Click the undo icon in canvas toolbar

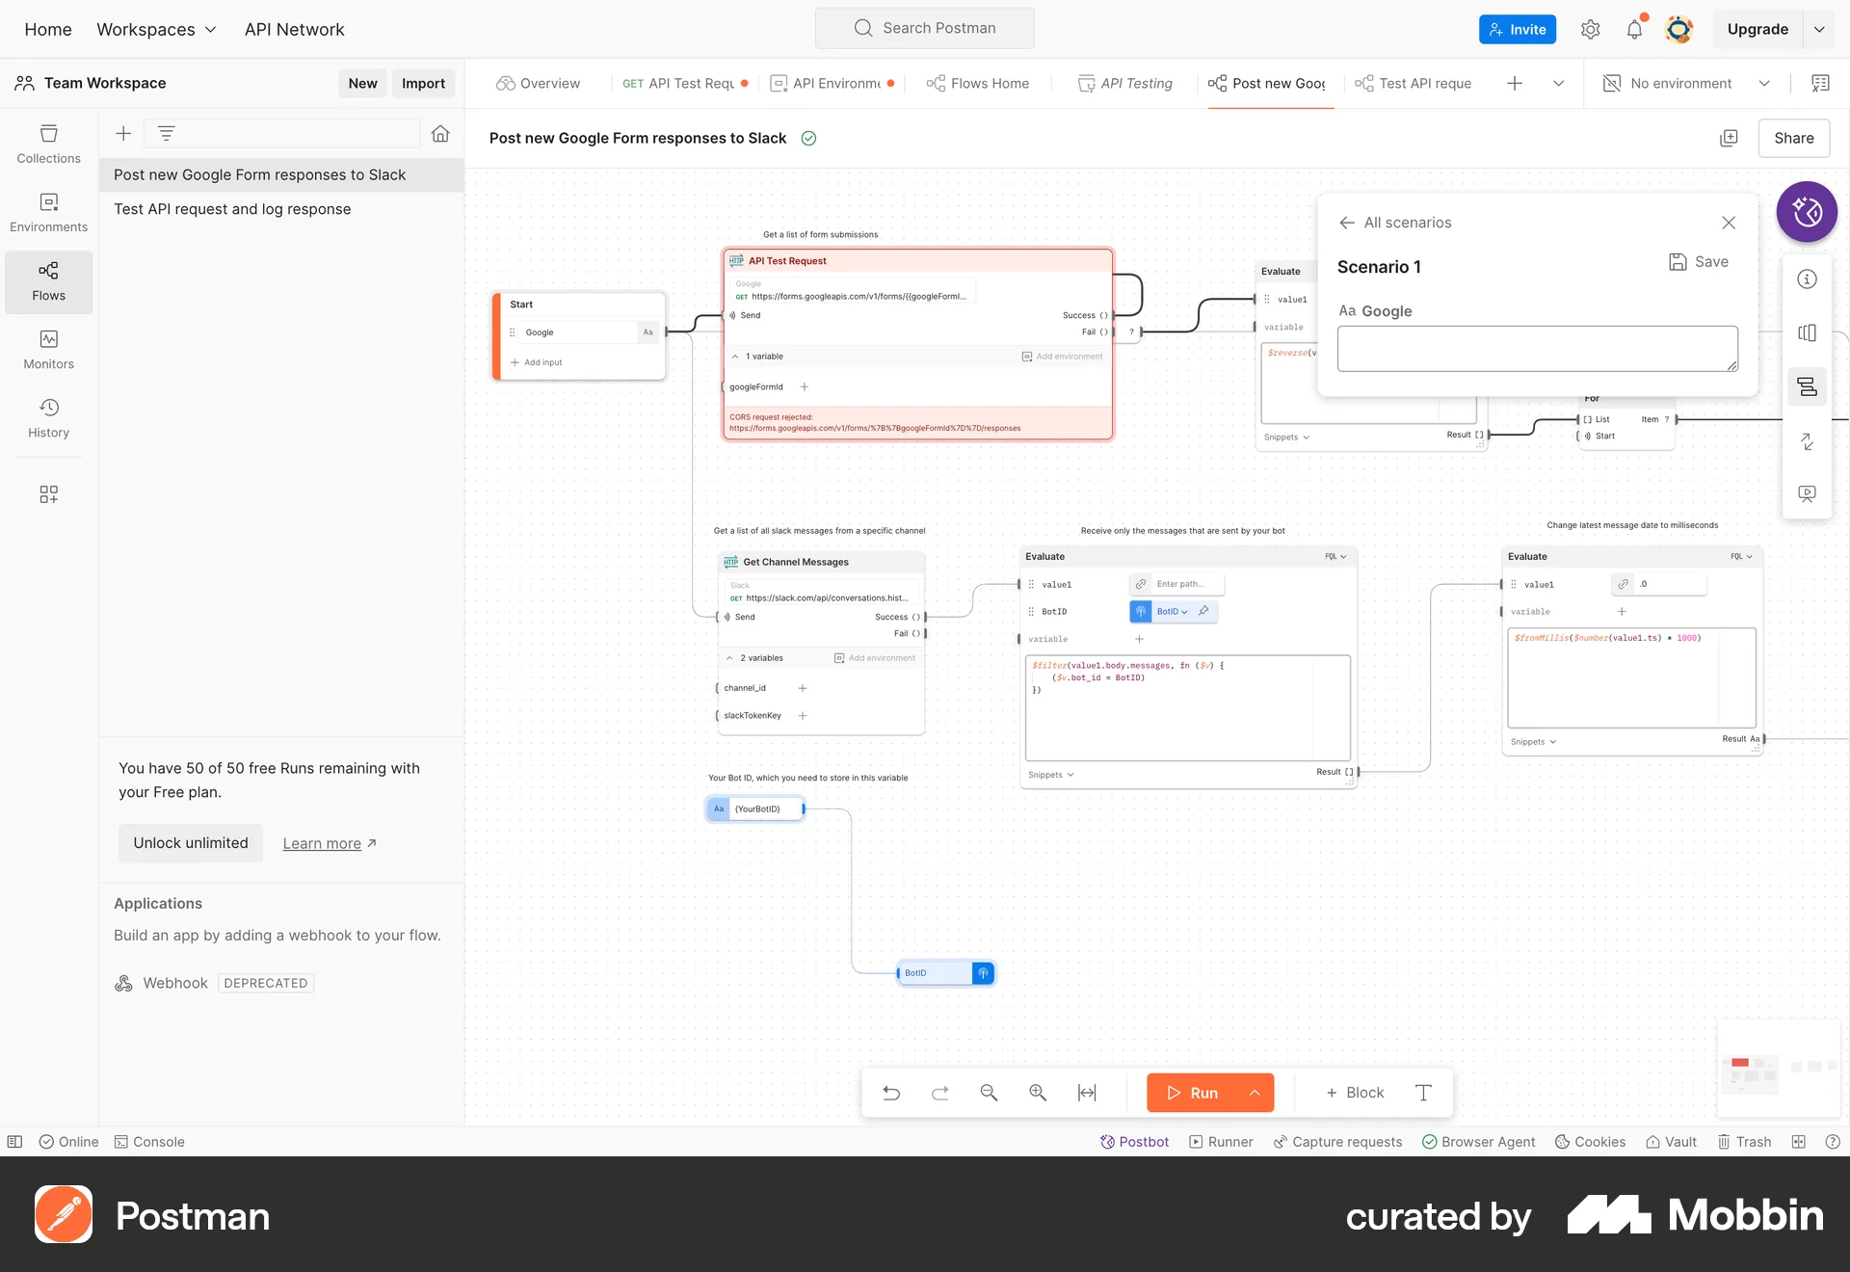(x=891, y=1092)
